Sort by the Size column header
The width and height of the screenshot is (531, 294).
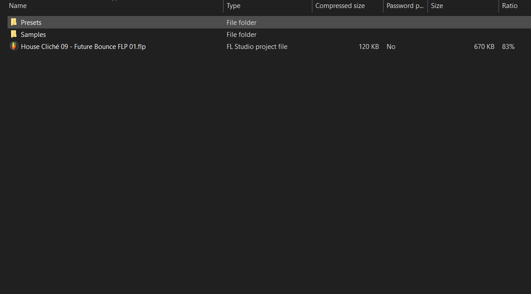[x=437, y=6]
